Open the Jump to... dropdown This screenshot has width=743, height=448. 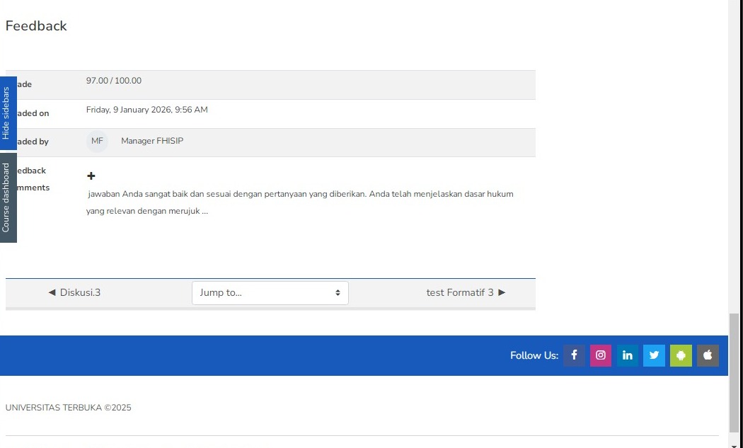pyautogui.click(x=270, y=293)
